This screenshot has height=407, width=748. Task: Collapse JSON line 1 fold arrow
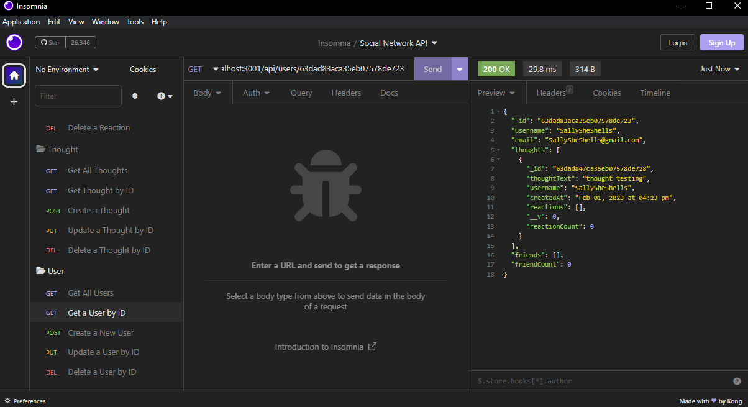[498, 111]
